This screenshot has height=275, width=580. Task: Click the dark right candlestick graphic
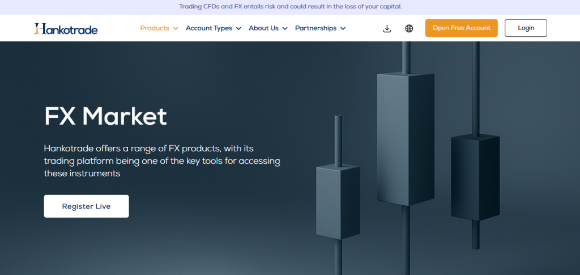coord(475,176)
